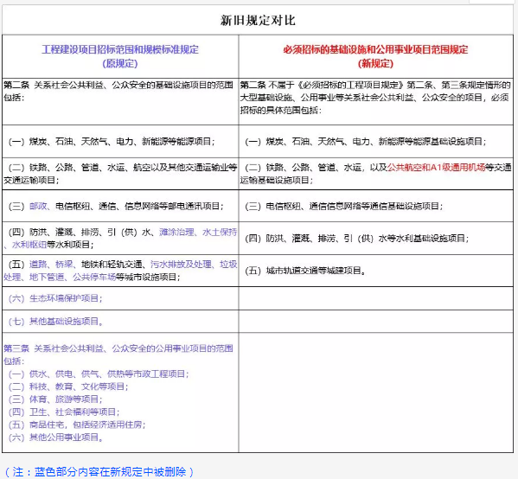Click item (七) 其他基础设施项目
This screenshot has width=518, height=479.
pyautogui.click(x=55, y=321)
